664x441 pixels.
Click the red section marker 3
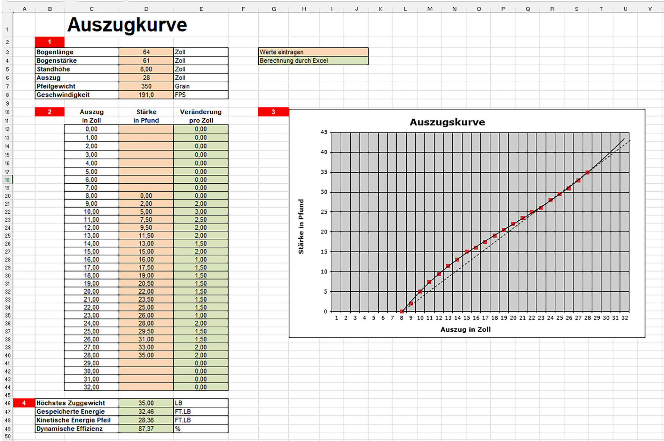click(273, 112)
